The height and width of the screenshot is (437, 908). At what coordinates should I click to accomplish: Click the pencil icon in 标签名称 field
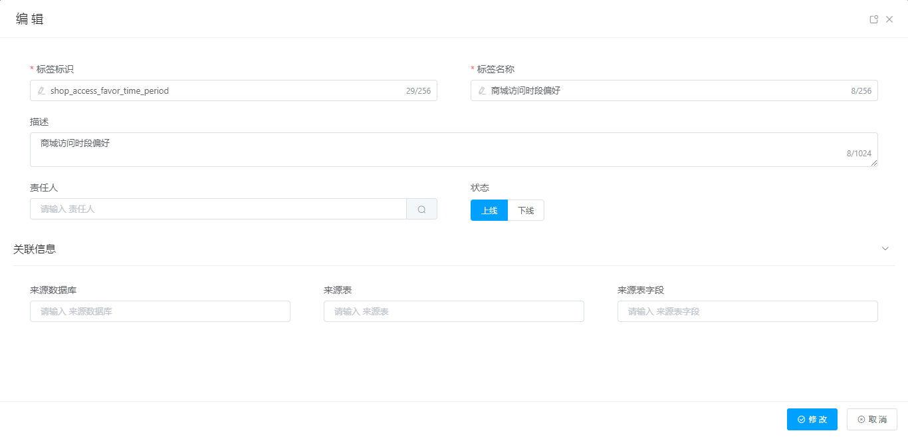(481, 90)
